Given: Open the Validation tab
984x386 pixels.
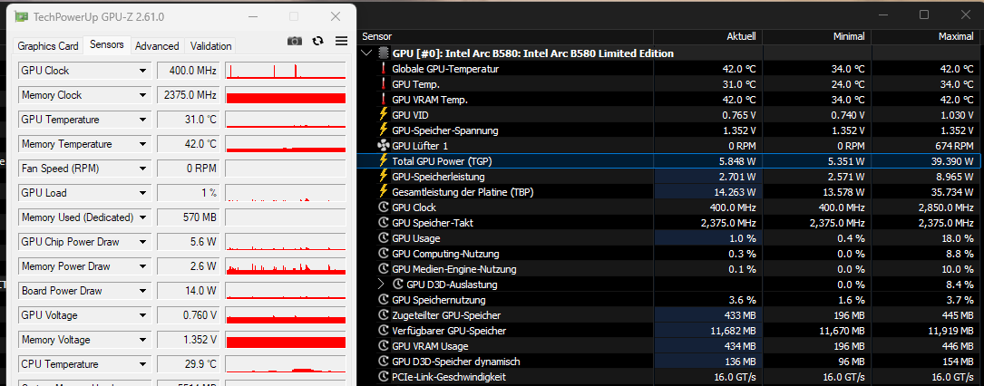Looking at the screenshot, I should [x=210, y=45].
